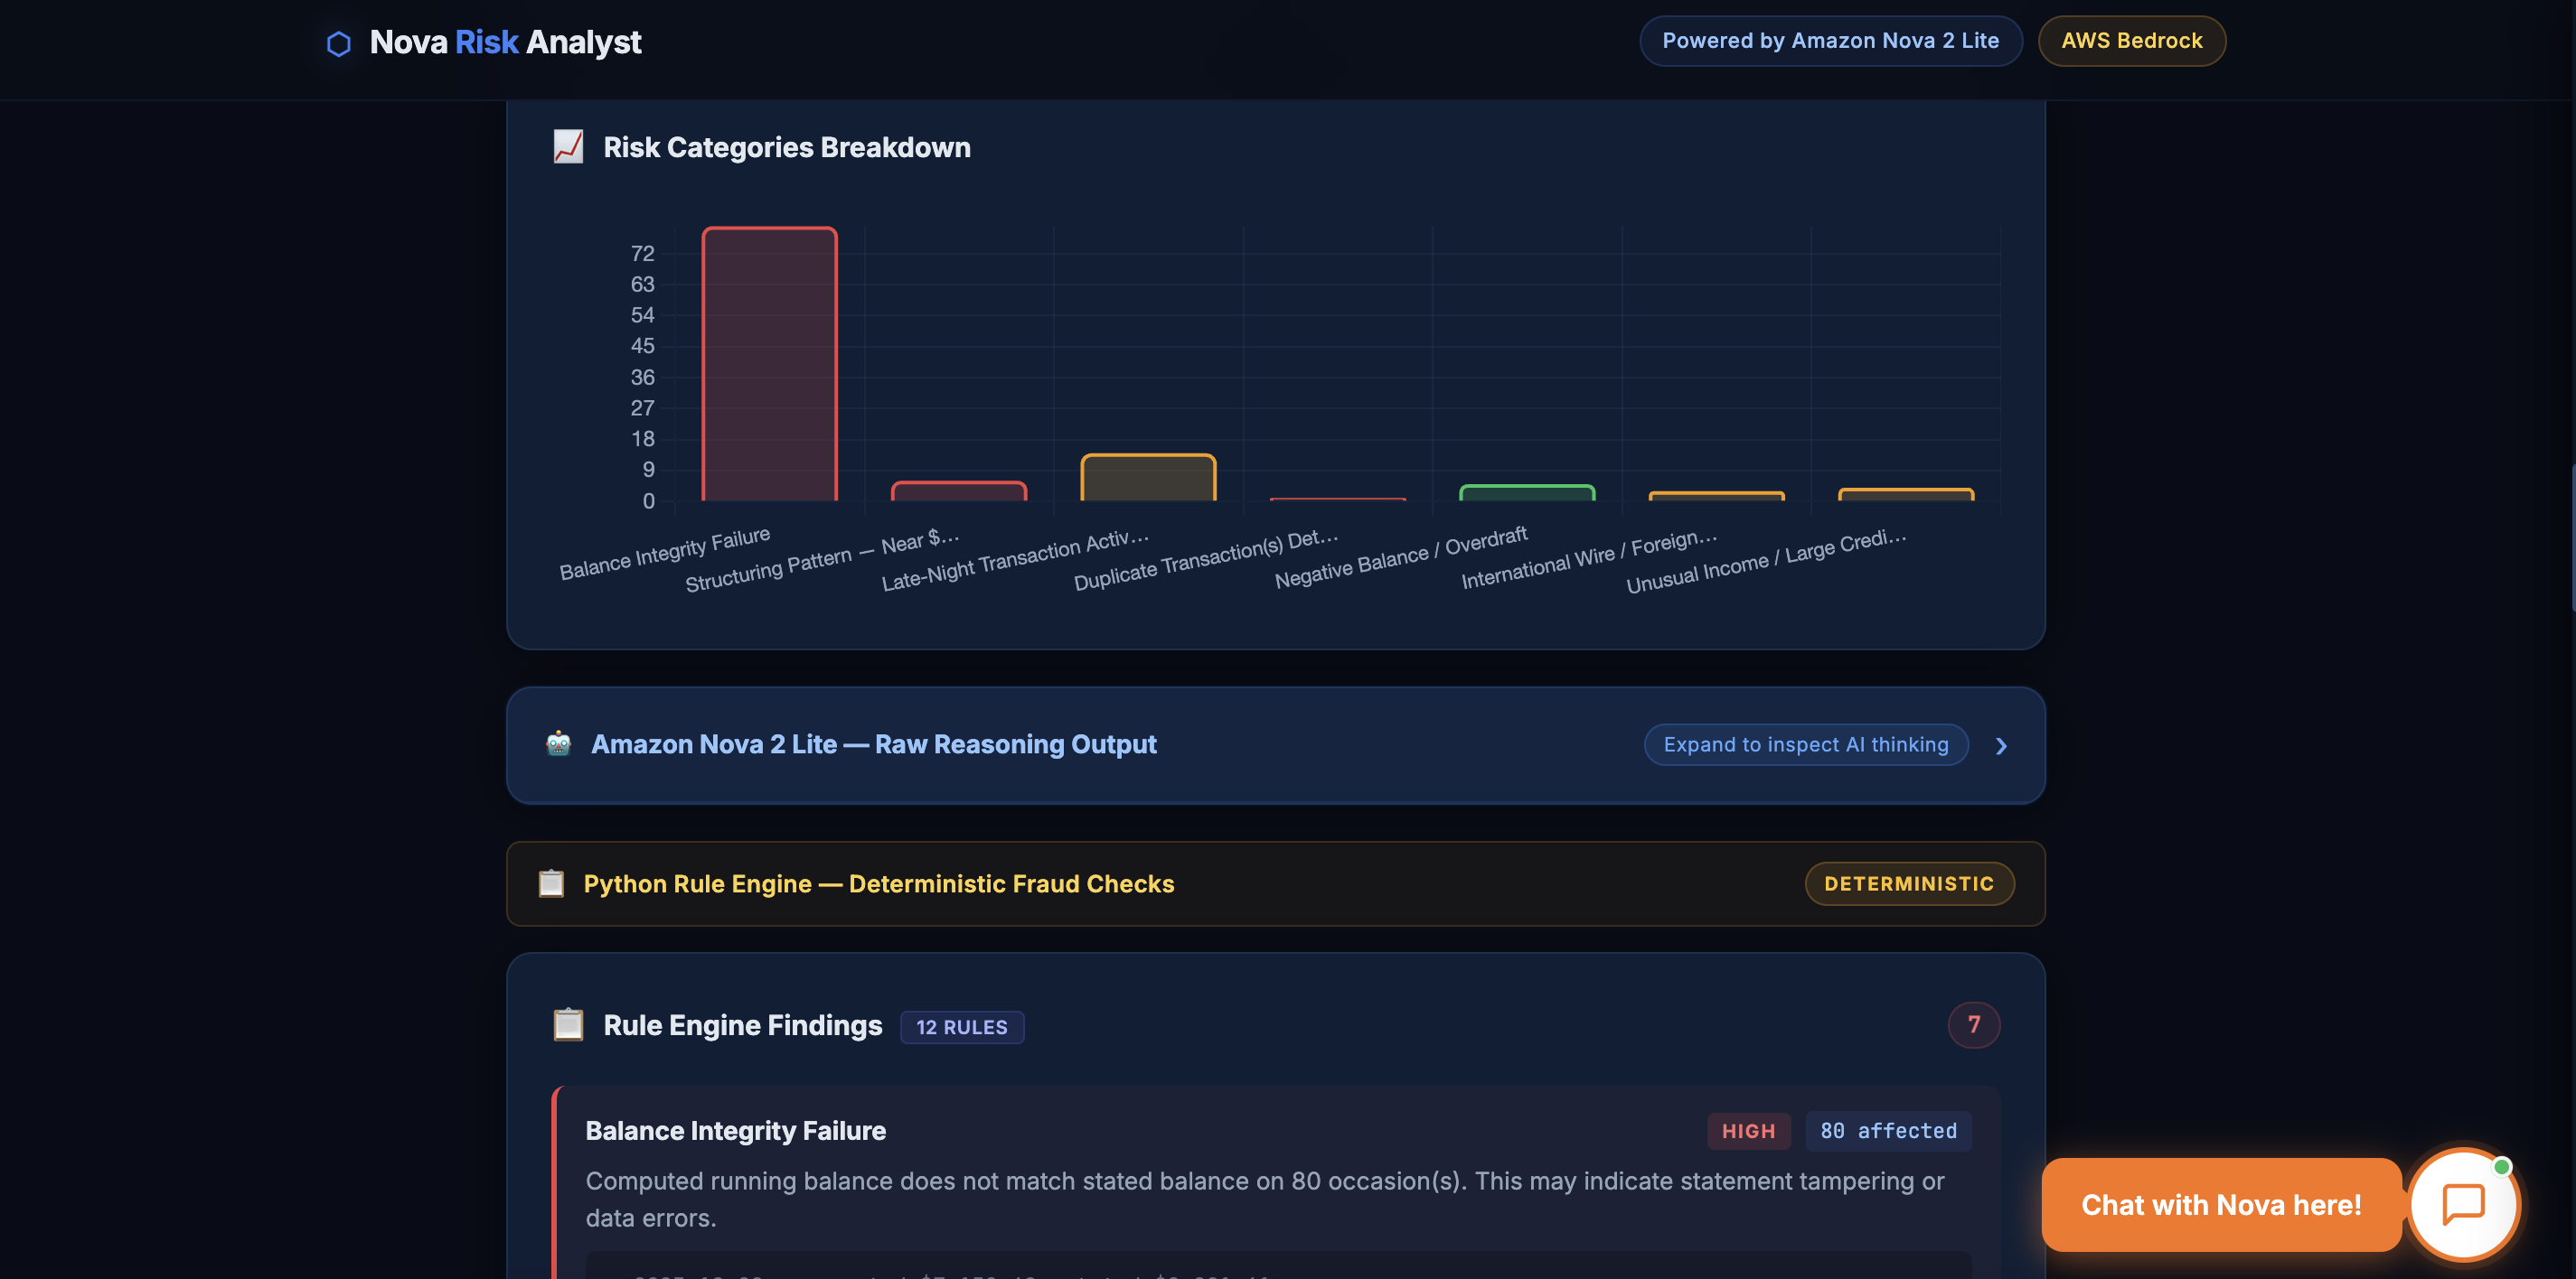The width and height of the screenshot is (2576, 1279).
Task: Click the clipboard icon beside Rule Engine Findings
Action: pyautogui.click(x=568, y=1024)
